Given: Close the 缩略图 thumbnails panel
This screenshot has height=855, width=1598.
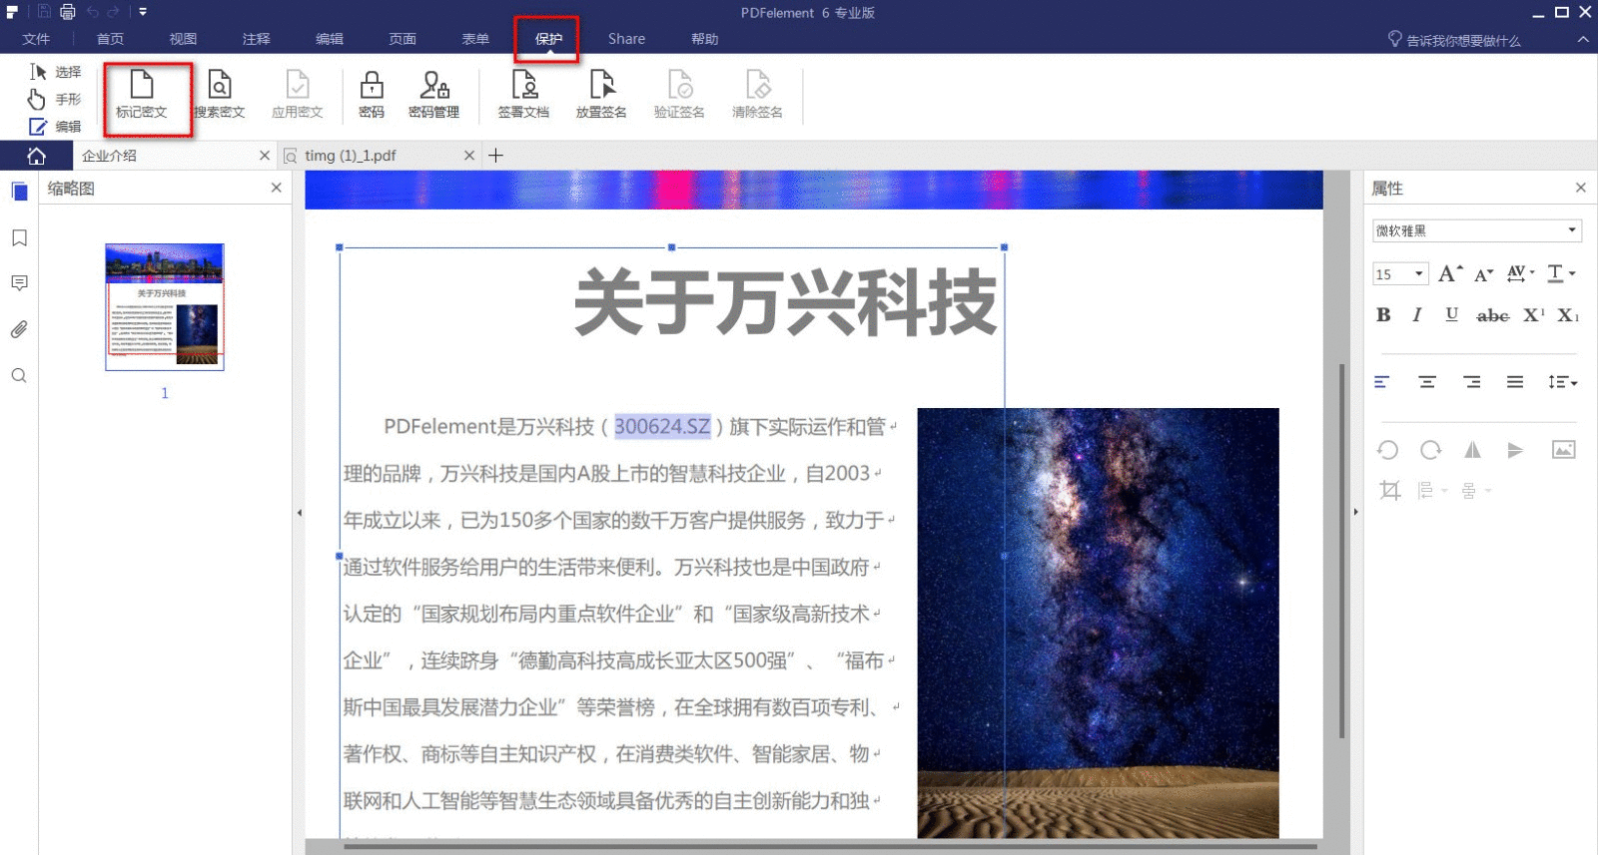Looking at the screenshot, I should [277, 188].
